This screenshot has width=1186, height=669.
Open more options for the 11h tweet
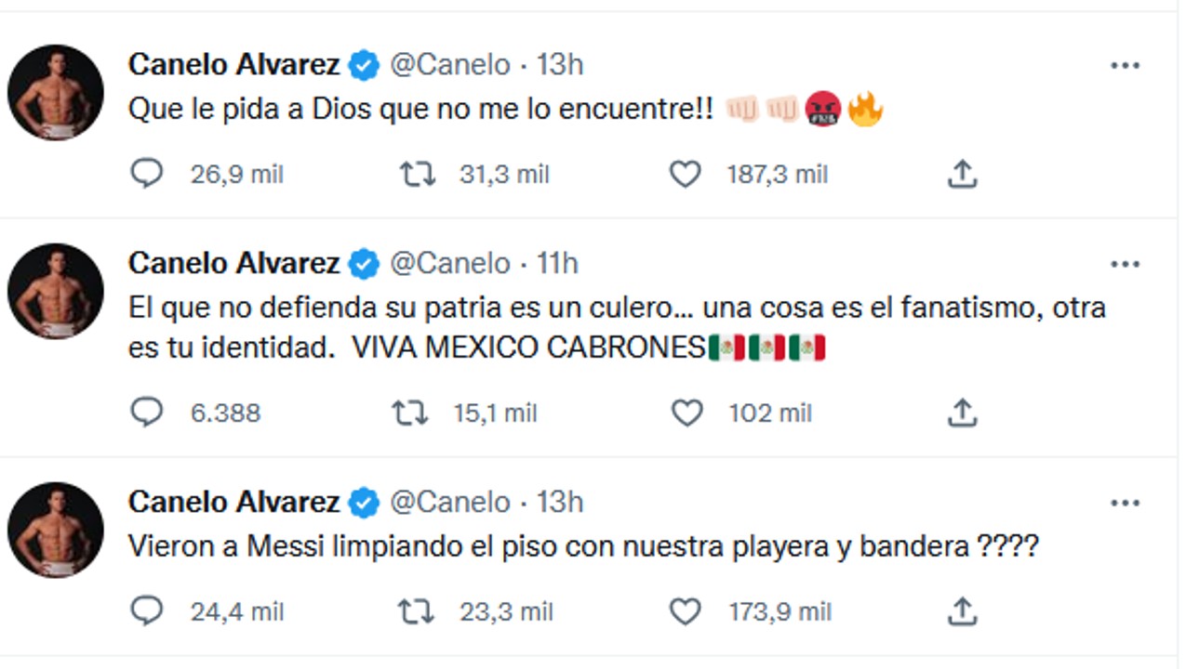click(1125, 265)
